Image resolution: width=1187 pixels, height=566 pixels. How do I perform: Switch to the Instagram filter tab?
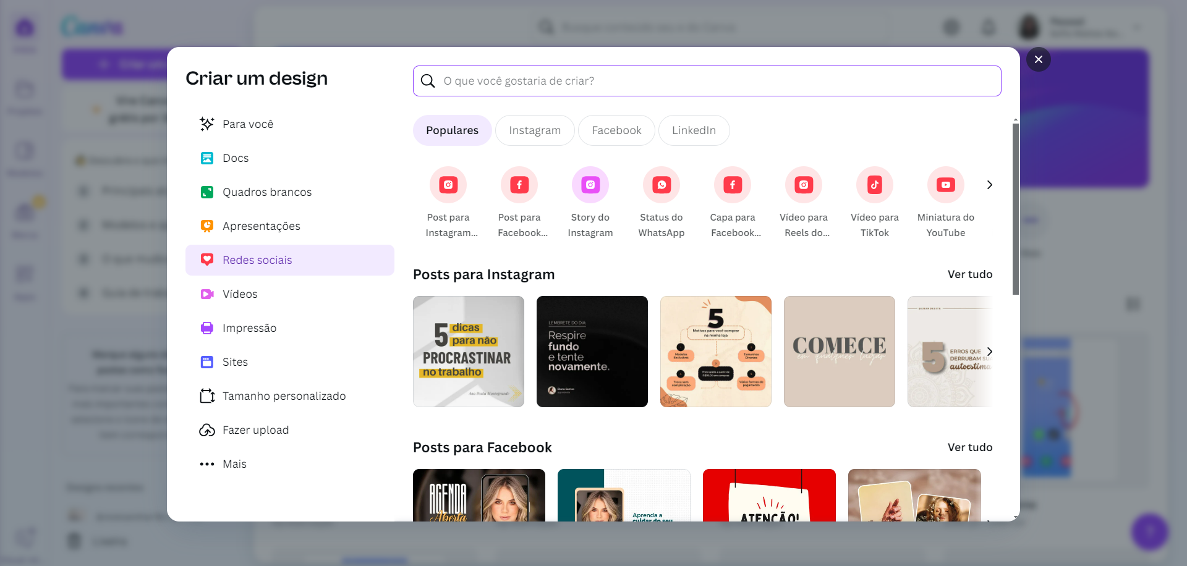pos(534,130)
